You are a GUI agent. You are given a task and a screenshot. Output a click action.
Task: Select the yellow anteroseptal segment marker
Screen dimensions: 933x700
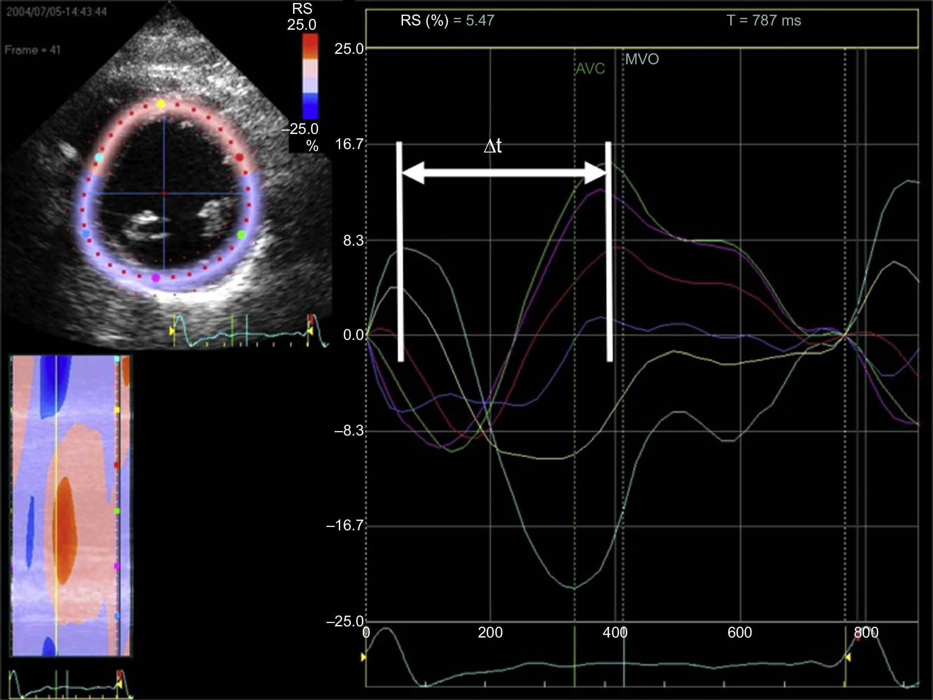pyautogui.click(x=161, y=103)
